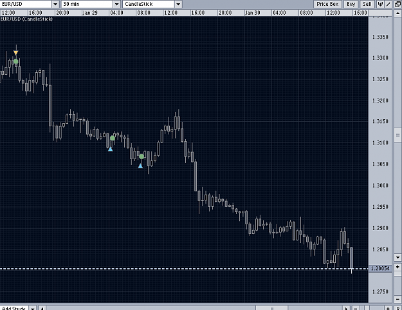The height and width of the screenshot is (310, 402).
Task: Click the Jan 30 date label
Action: (252, 13)
